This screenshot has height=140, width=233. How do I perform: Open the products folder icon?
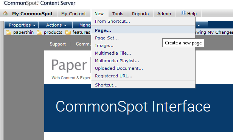tap(39, 32)
